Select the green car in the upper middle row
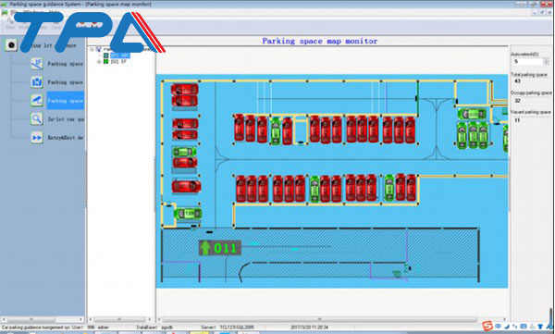The width and height of the screenshot is (555, 334). 276,130
